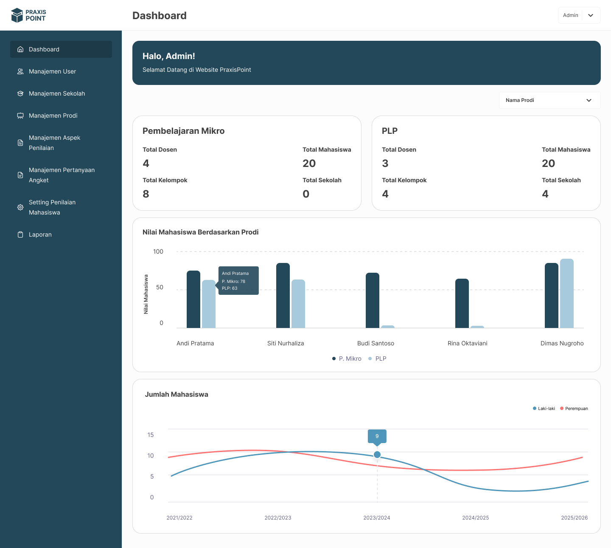Open Manajemen Prodi menu item
Viewport: 611px width, 548px height.
61,116
